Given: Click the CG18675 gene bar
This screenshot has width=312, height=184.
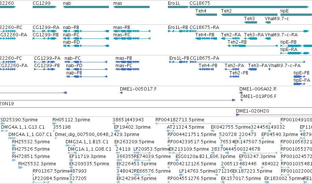Looking at the screenshot, I should point(249,7).
